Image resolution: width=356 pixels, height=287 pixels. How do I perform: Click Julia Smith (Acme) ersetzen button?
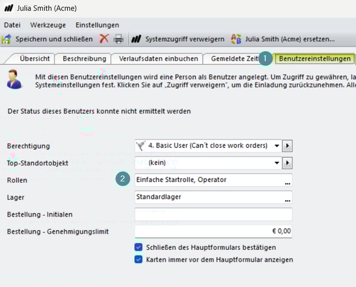(x=283, y=39)
